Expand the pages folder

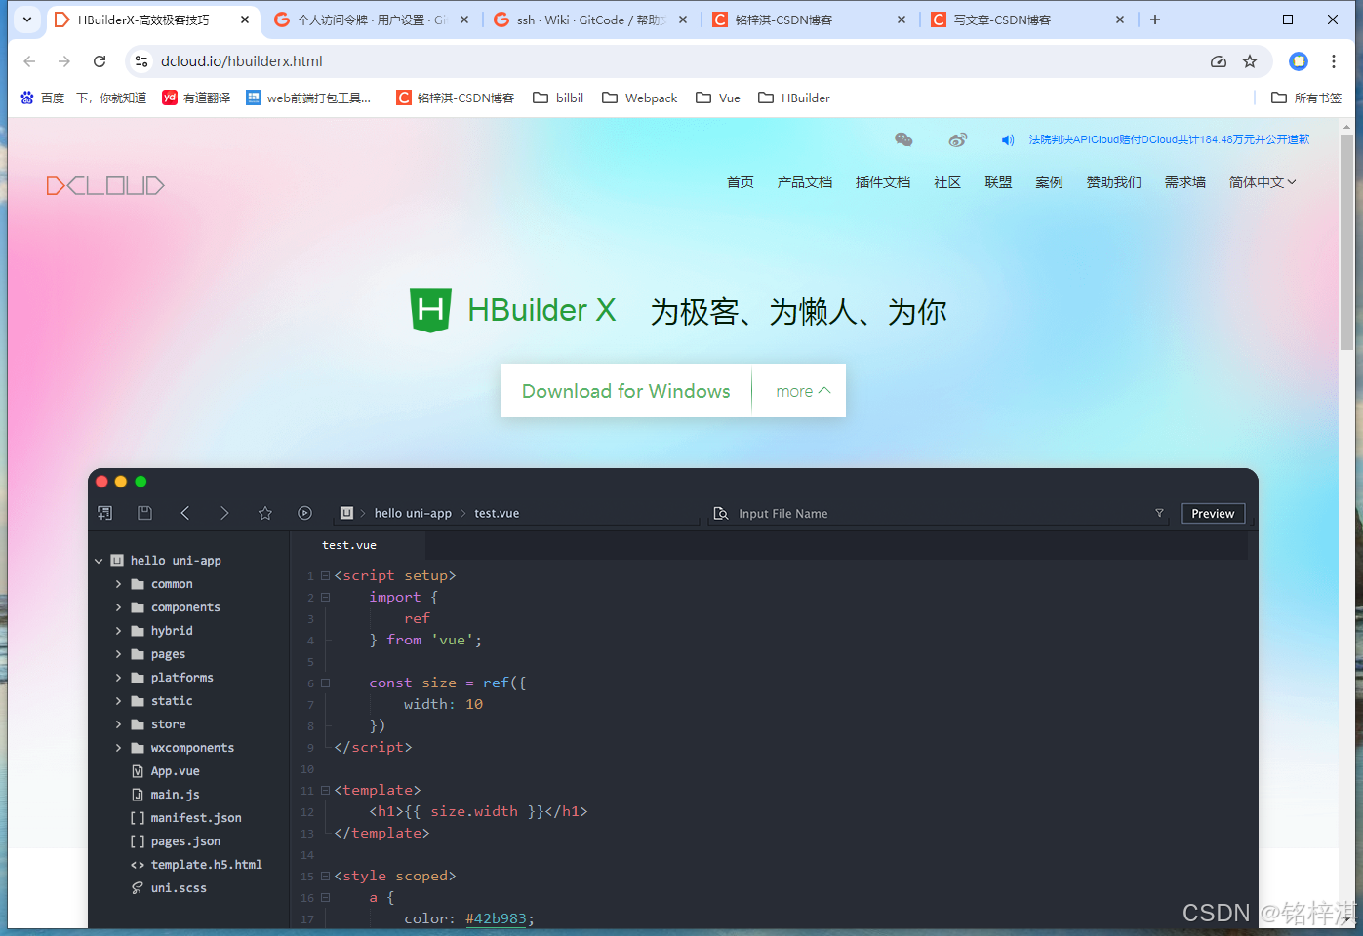pyautogui.click(x=119, y=654)
